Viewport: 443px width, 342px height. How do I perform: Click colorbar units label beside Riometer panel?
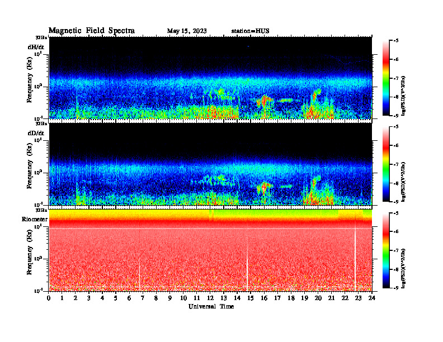[x=403, y=268]
